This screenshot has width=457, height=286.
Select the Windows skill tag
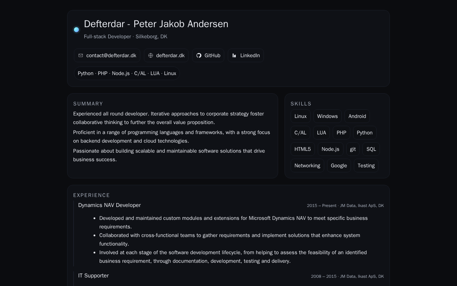tap(327, 116)
